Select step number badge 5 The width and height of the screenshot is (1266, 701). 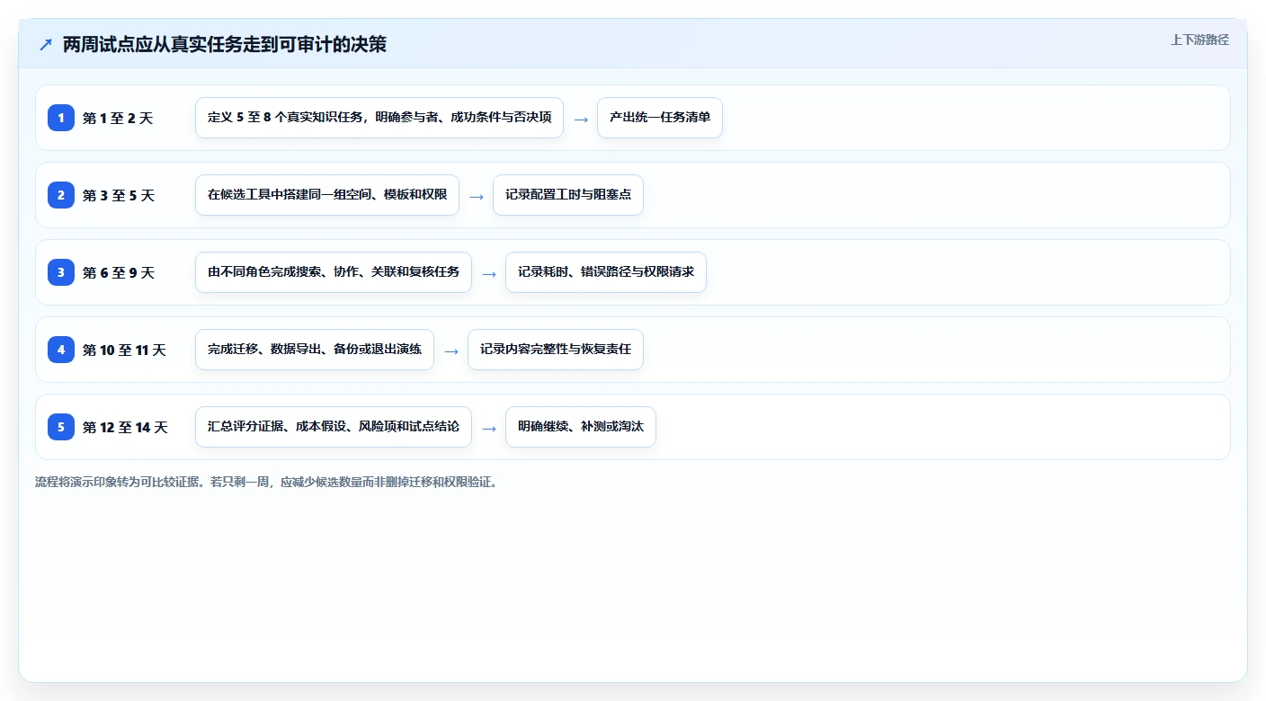point(61,427)
